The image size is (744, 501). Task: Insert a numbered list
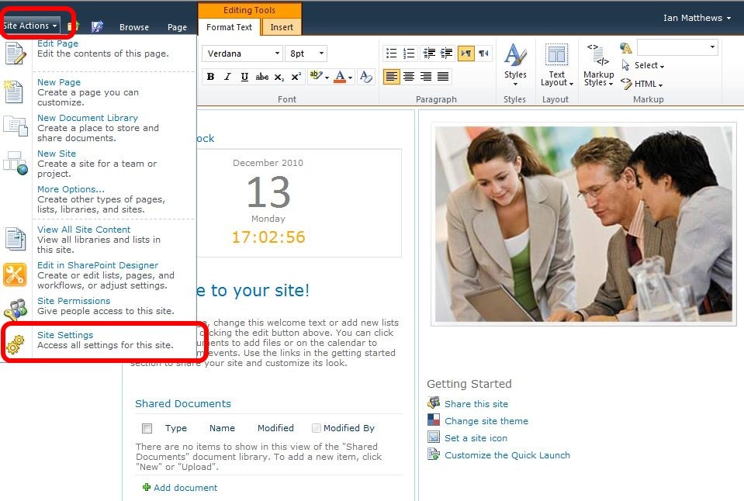tap(409, 54)
